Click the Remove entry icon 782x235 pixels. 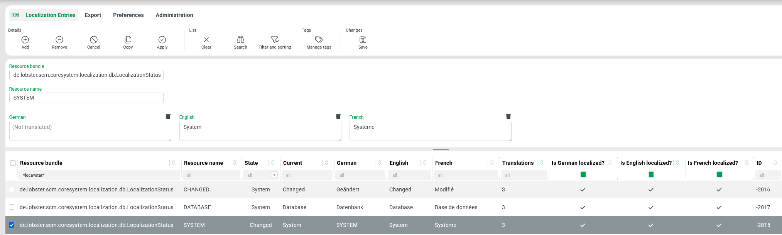point(59,40)
